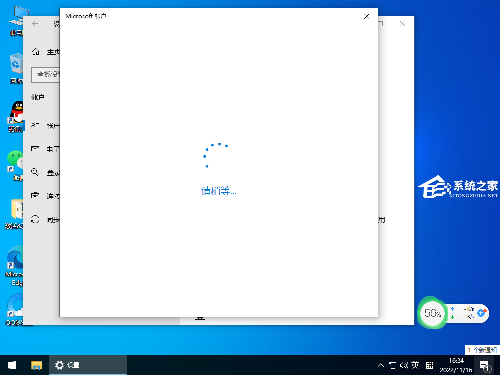The width and height of the screenshot is (500, 375).
Task: Click the blue plus button on speed widget
Action: [x=481, y=312]
